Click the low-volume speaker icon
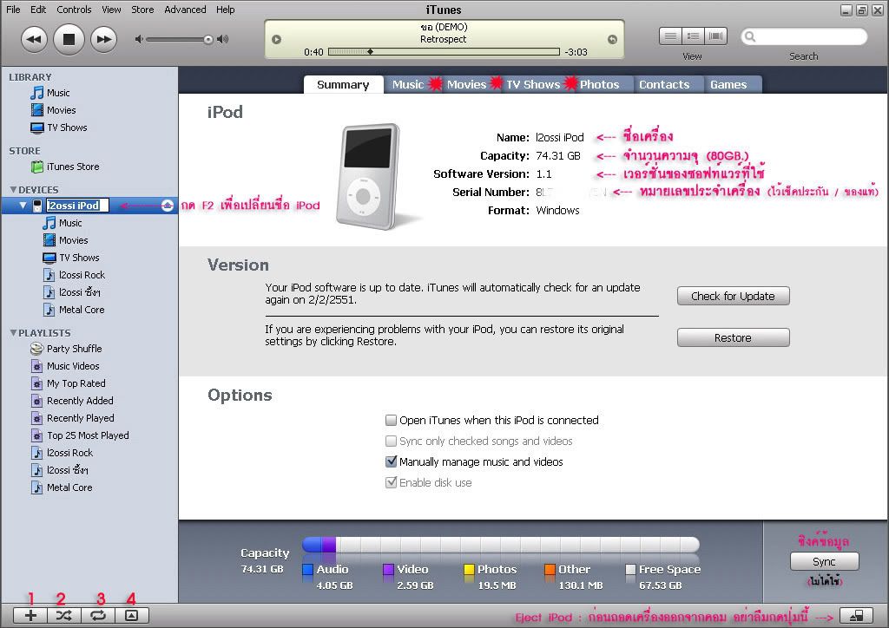This screenshot has width=889, height=628. click(x=139, y=39)
